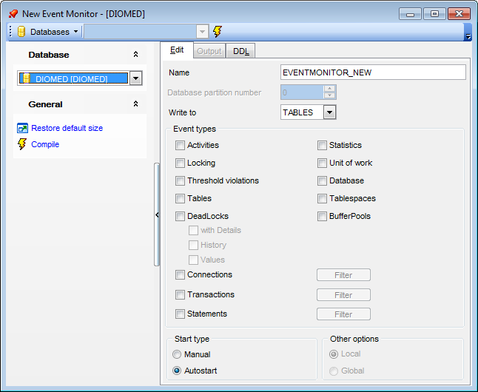Click the toolbar options arrow at far right
The image size is (478, 392).
(x=468, y=37)
